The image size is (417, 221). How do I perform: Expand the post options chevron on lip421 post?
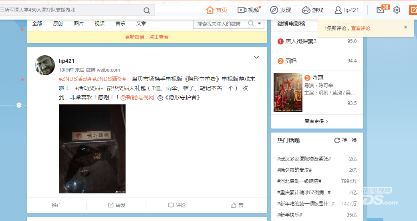(x=256, y=57)
